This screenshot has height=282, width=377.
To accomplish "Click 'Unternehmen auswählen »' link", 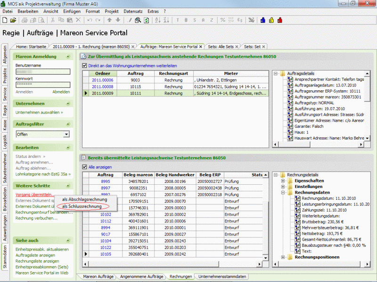I will click(39, 112).
